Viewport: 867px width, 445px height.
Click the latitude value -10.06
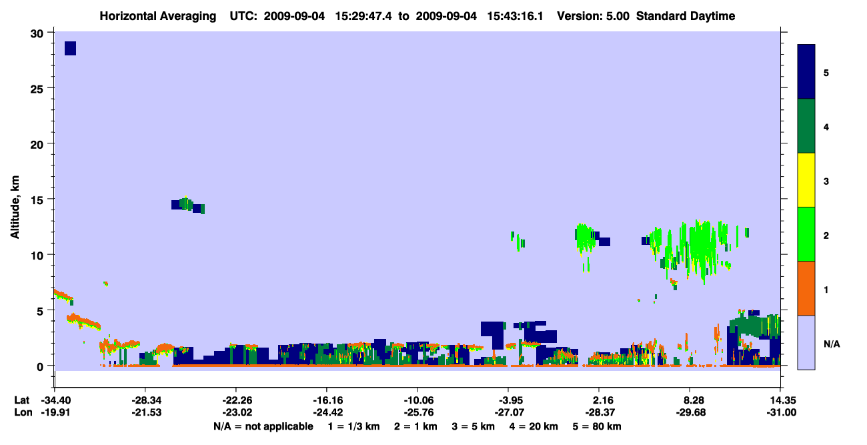[x=417, y=400]
